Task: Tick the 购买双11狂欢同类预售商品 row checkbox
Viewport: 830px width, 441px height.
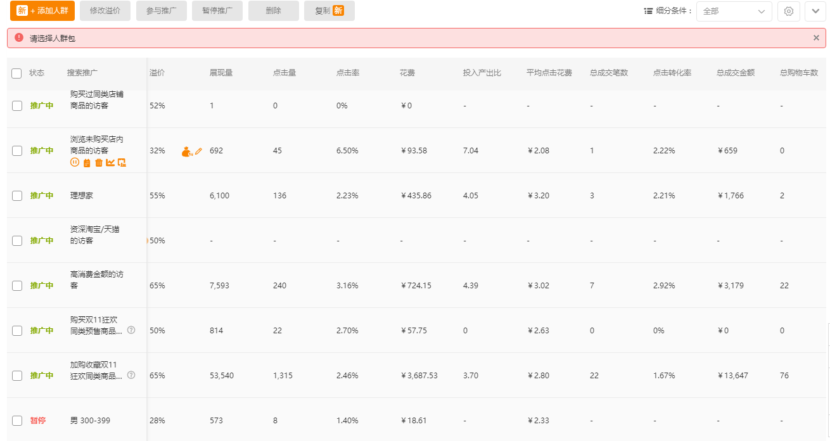Action: point(17,331)
